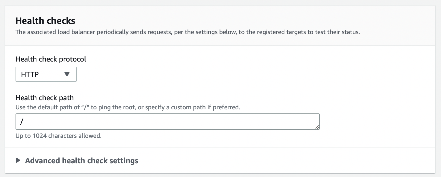Click the word "settings" in the Advanced expander title
This screenshot has height=177, width=441.
124,161
